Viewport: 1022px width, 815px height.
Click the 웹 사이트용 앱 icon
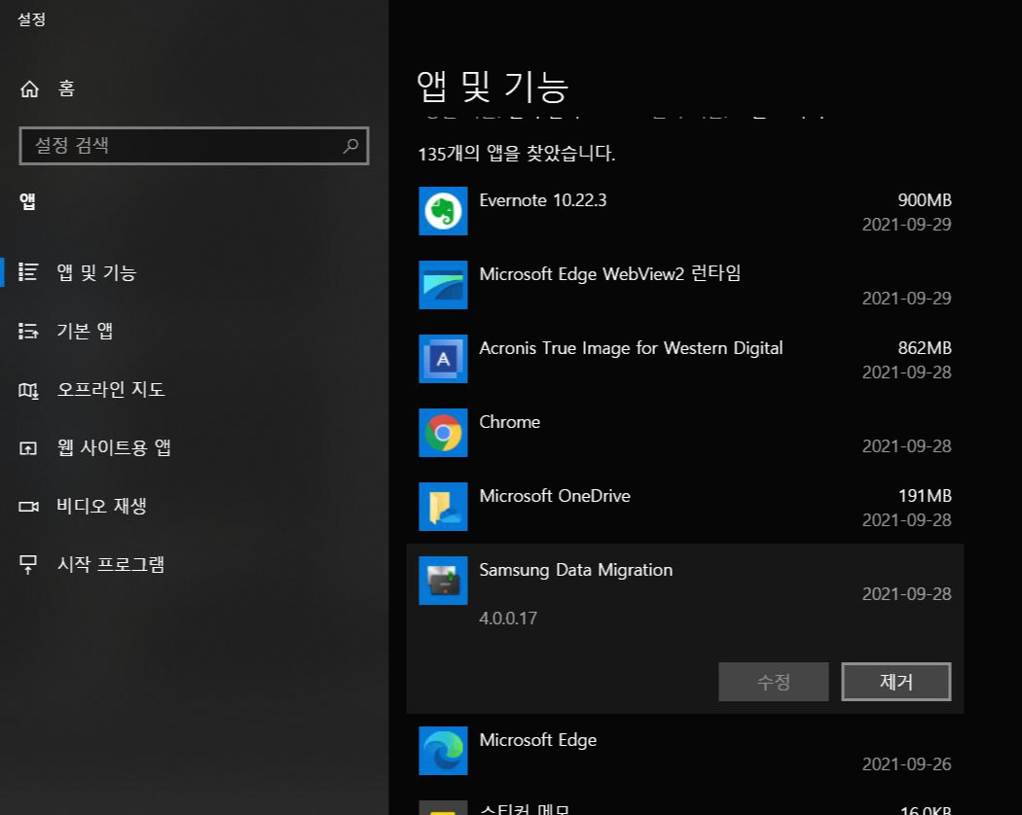click(x=28, y=448)
